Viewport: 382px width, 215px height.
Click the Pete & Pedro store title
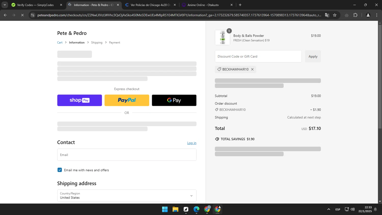72,33
